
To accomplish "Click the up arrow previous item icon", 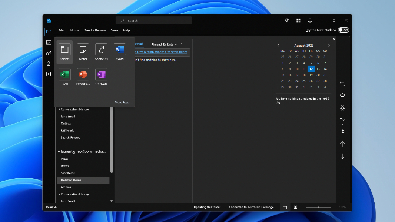I will (342, 144).
